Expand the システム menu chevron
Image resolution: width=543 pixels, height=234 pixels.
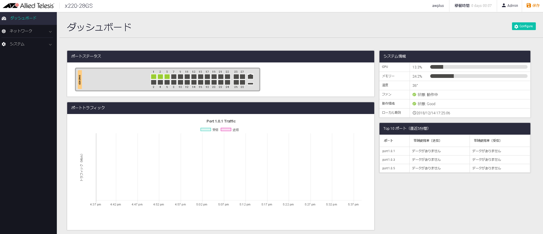point(50,44)
